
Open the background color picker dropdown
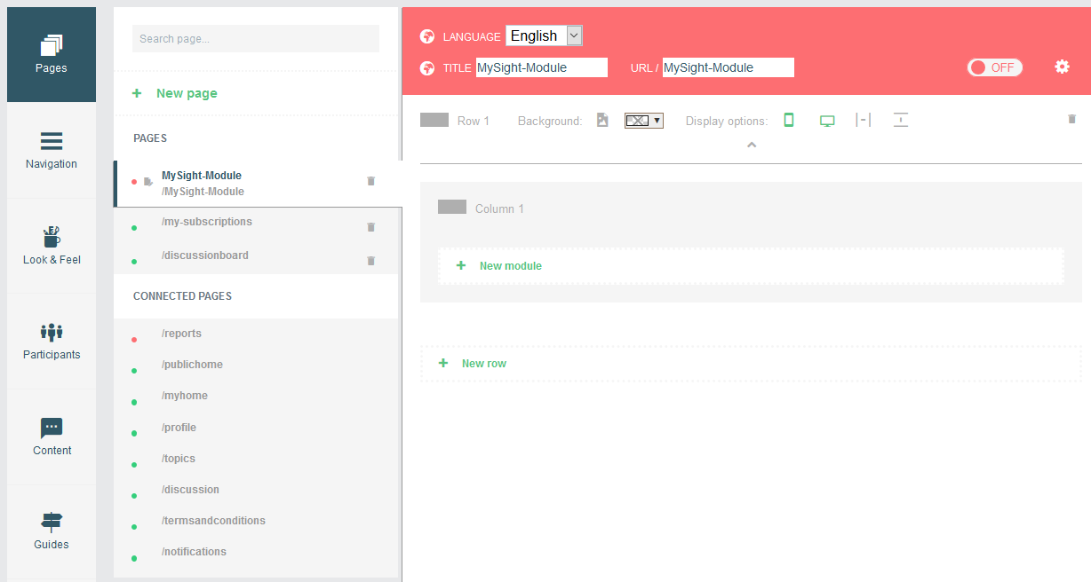pyautogui.click(x=644, y=120)
